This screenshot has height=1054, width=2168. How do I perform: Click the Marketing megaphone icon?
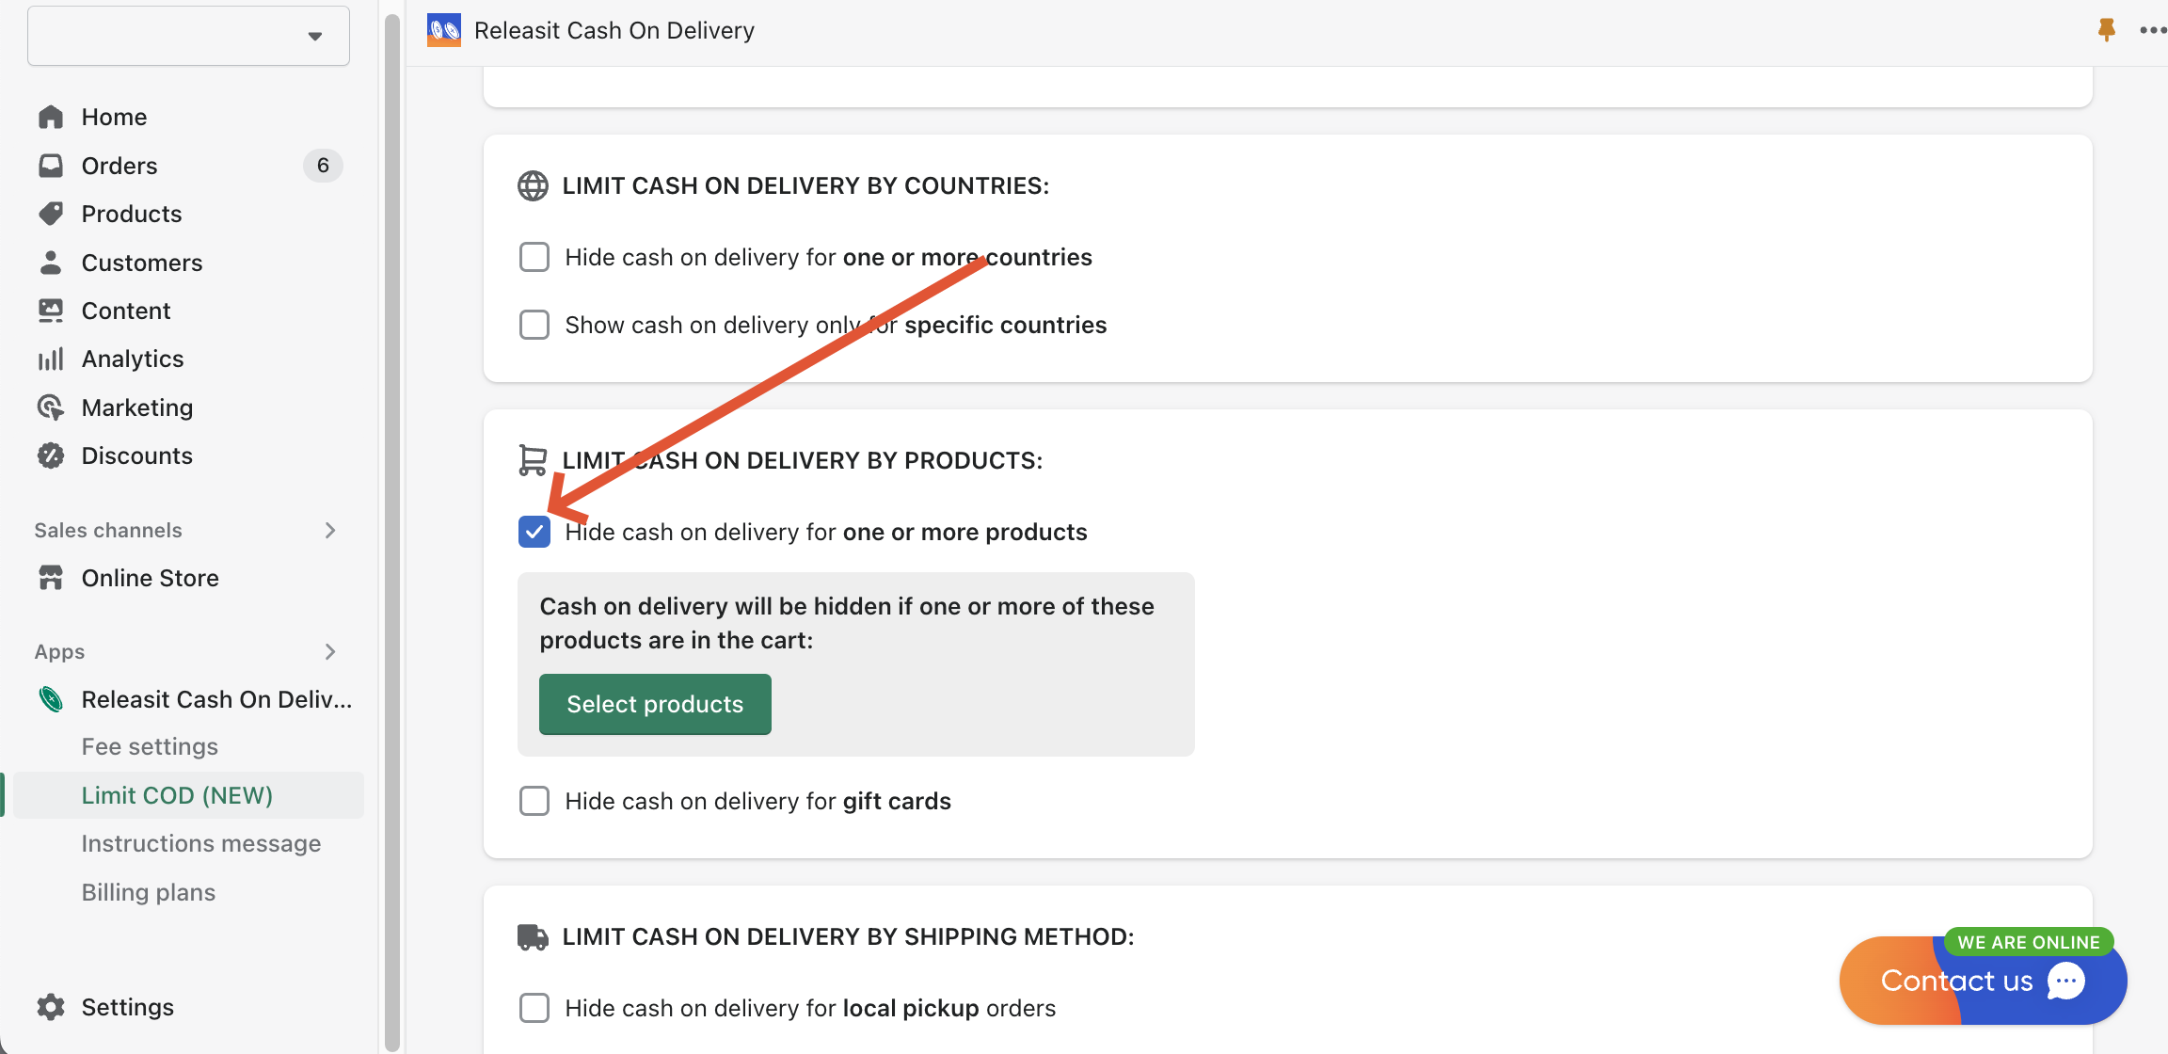click(x=52, y=407)
